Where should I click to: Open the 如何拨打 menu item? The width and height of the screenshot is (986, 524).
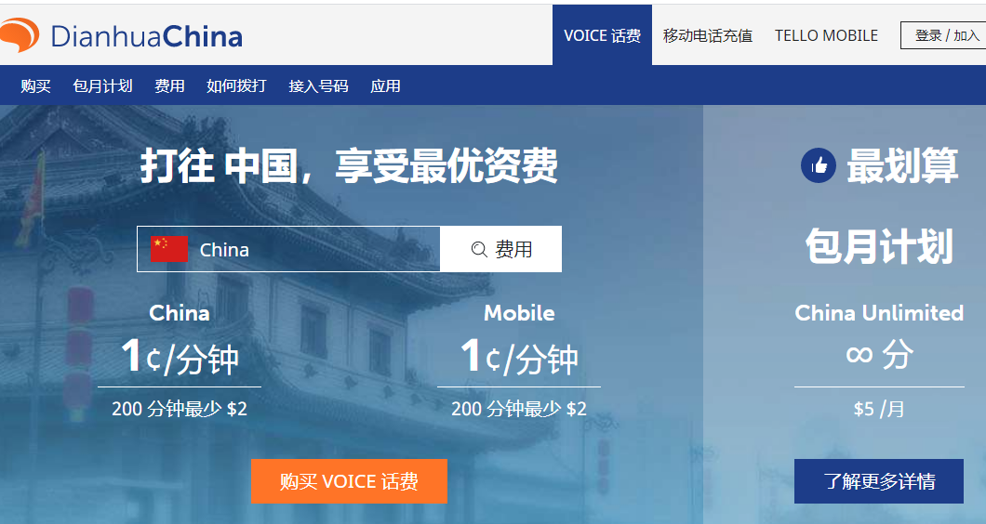pyautogui.click(x=236, y=86)
